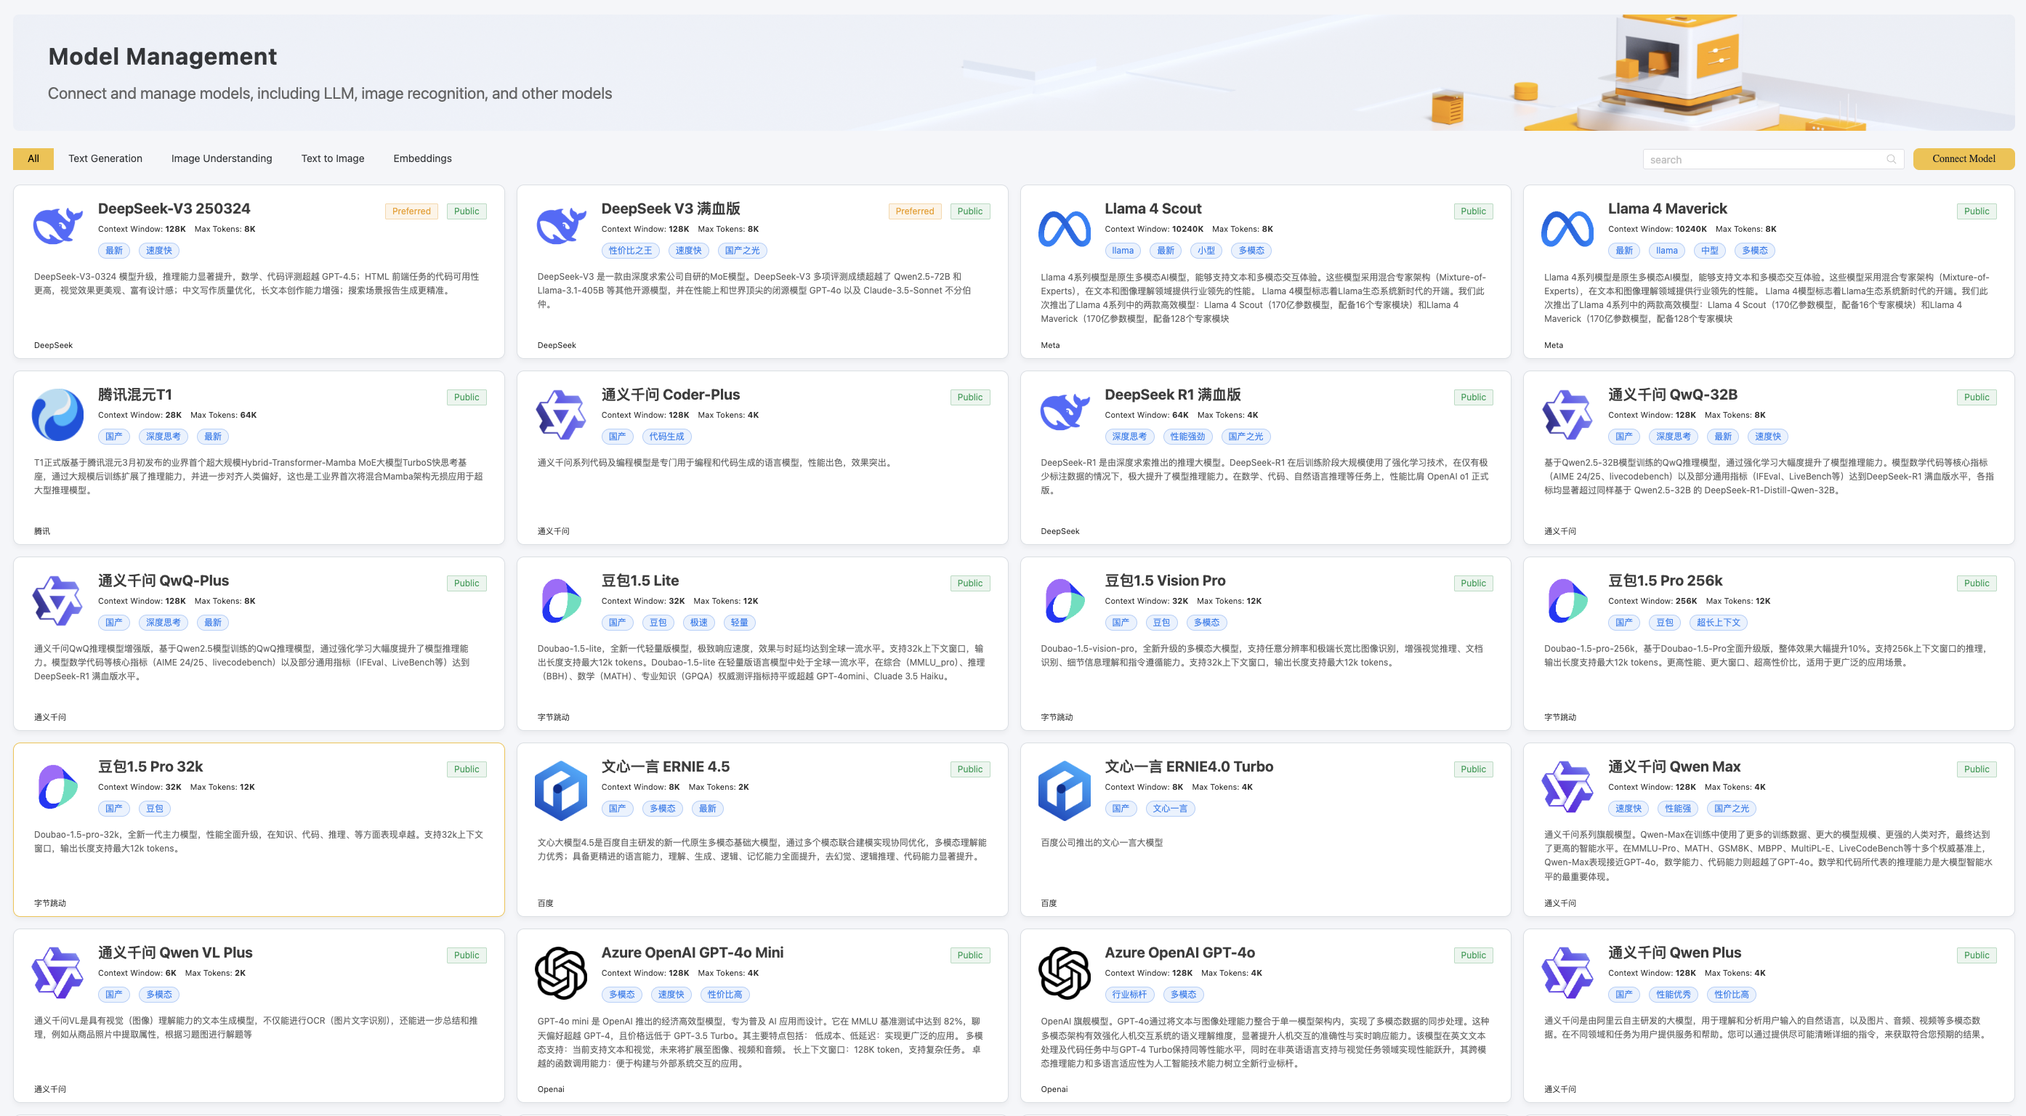Viewport: 2026px width, 1116px height.
Task: Click the 深度思考 tag on 腾讯混元T1
Action: pyautogui.click(x=163, y=437)
